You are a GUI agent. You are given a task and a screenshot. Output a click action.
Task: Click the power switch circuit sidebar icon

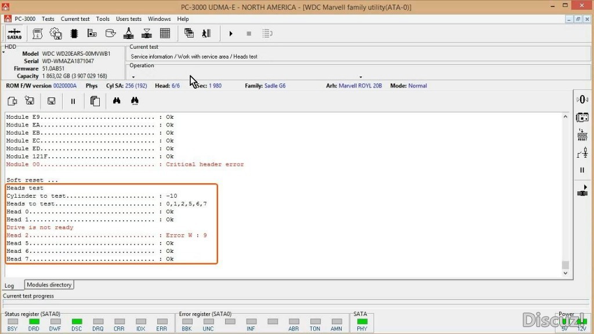tap(582, 153)
